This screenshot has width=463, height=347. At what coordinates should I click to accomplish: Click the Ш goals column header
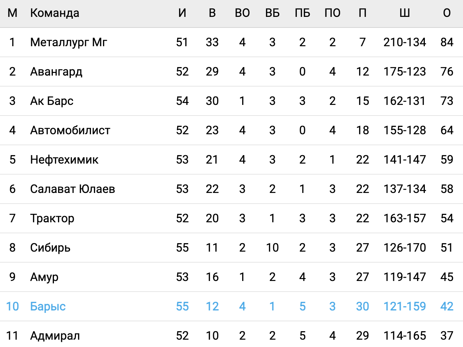pos(405,13)
